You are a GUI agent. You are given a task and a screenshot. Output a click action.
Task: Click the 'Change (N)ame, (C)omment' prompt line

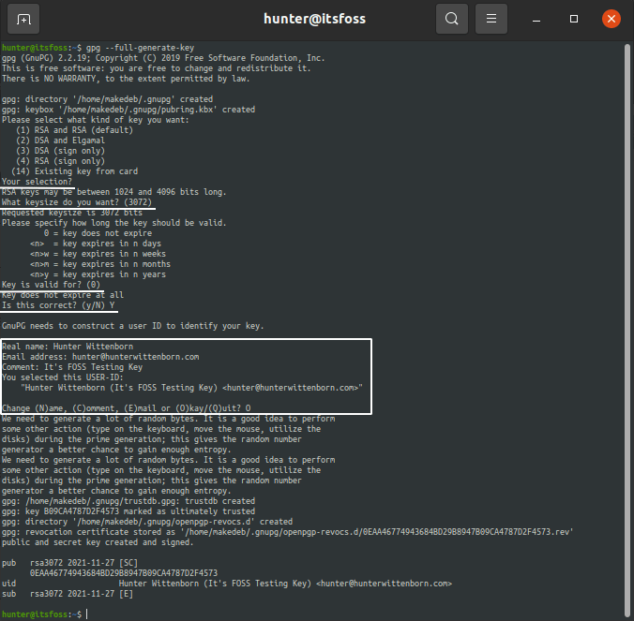(127, 408)
